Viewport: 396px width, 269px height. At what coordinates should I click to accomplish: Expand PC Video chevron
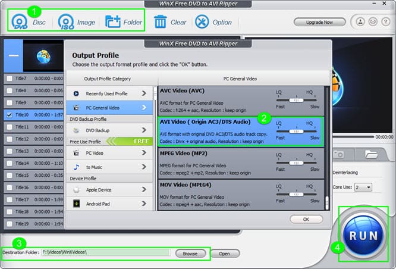(x=144, y=153)
